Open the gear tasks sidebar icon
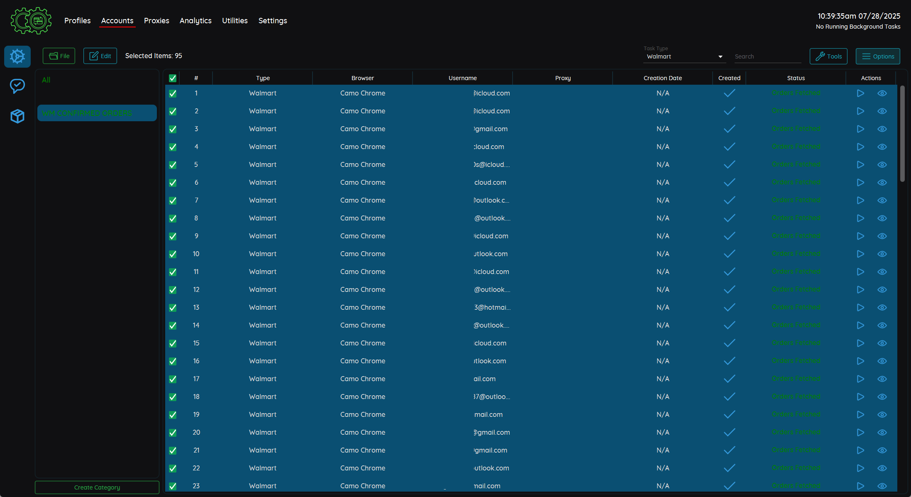 point(17,56)
